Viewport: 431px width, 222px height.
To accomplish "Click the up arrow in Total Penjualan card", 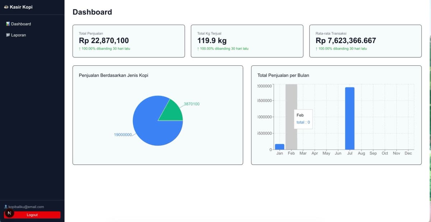I will tap(80, 48).
